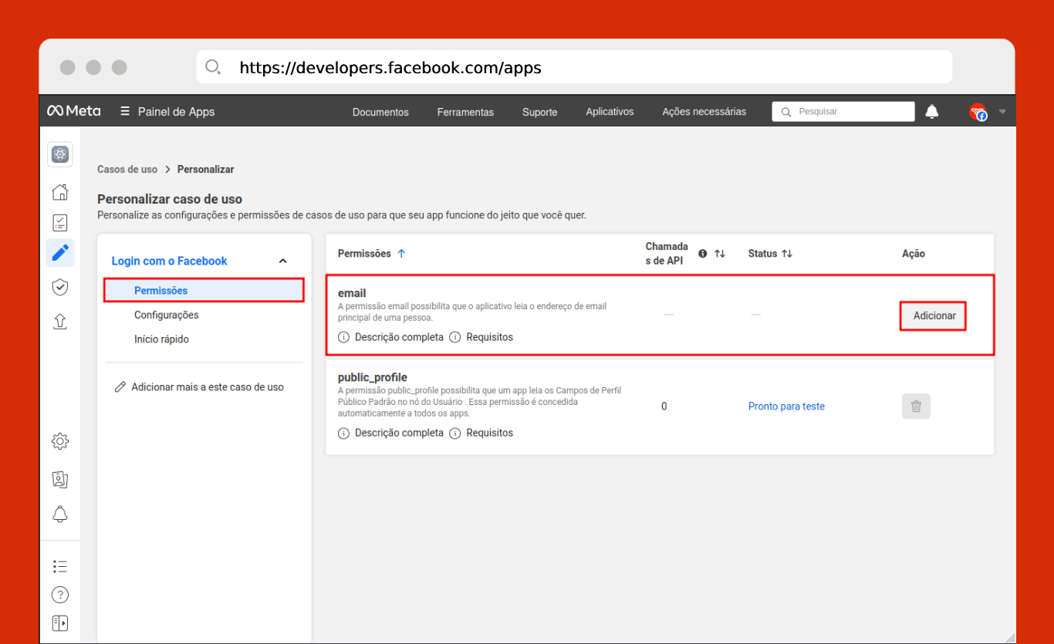Open the shield check review icon
Image resolution: width=1054 pixels, height=644 pixels.
[x=60, y=287]
